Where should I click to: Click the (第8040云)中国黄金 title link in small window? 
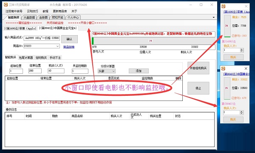[x=236, y=74]
